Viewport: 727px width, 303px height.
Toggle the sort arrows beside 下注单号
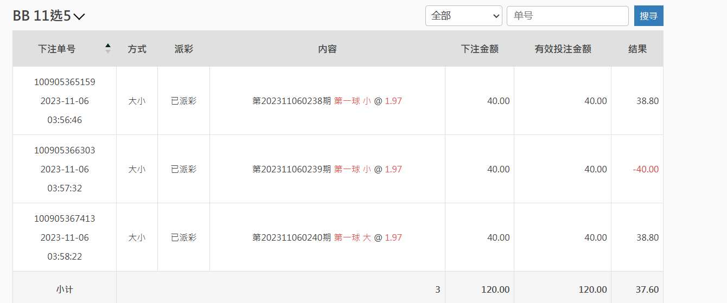point(108,49)
